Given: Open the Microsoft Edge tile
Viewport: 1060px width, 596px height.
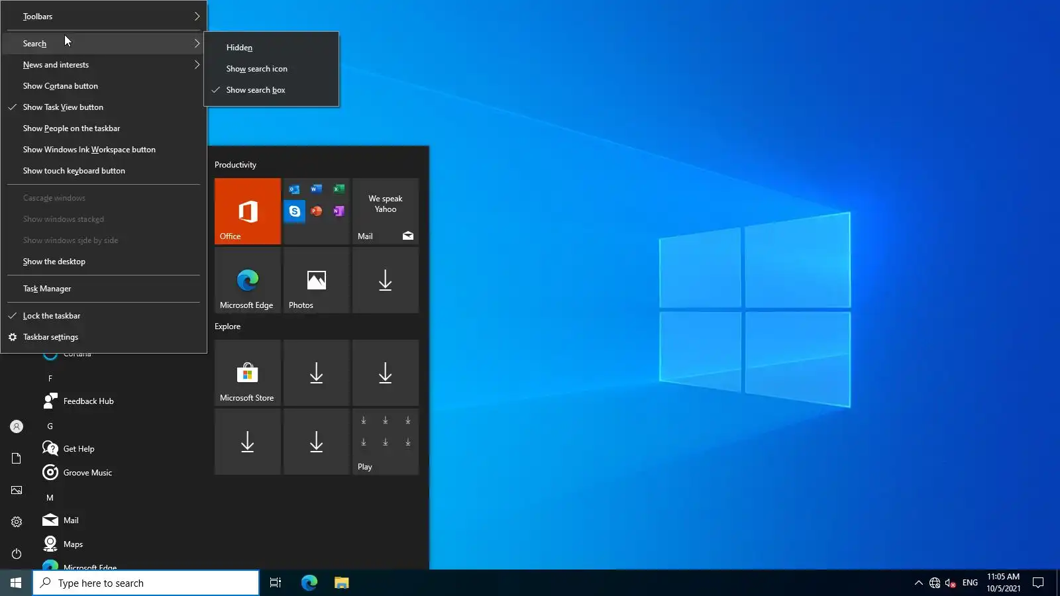Looking at the screenshot, I should tap(248, 280).
